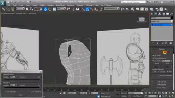Select Polygon sub-object level yellow icon
This screenshot has height=98, width=175.
(165, 52)
